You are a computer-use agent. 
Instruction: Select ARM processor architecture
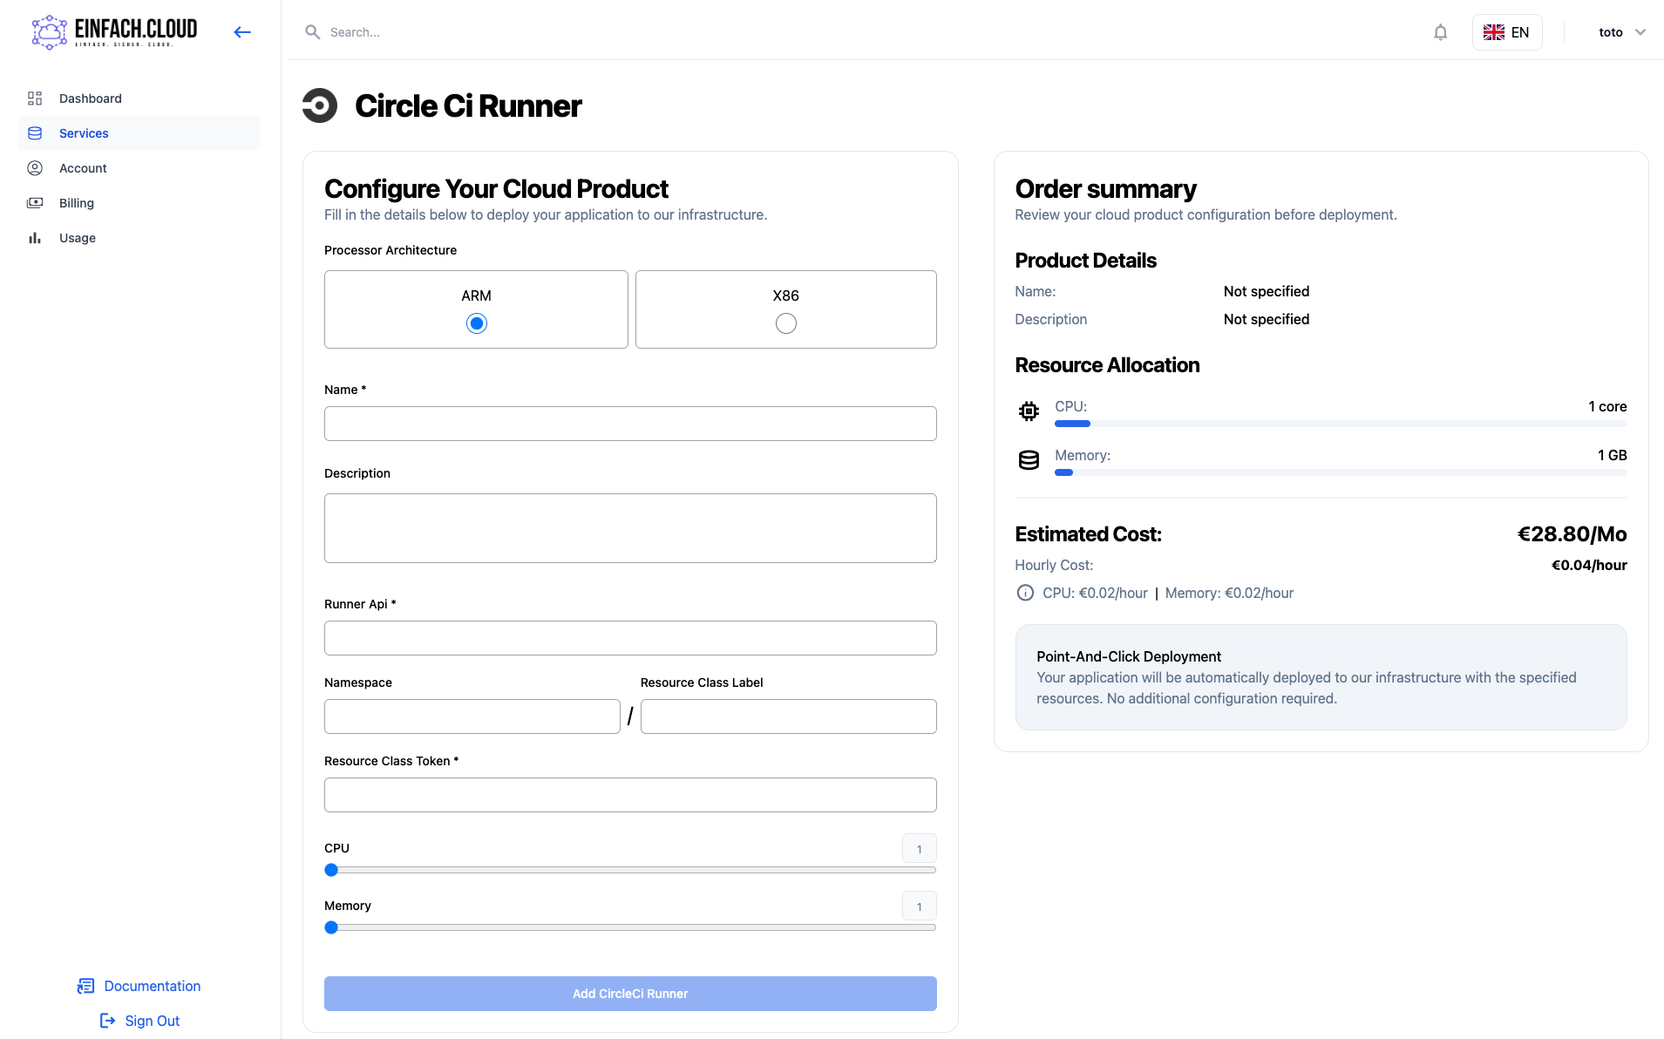(x=476, y=323)
